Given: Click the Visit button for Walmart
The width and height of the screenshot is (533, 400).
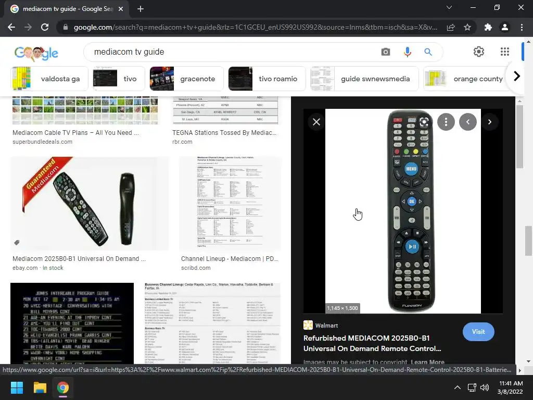Looking at the screenshot, I should pos(478,332).
